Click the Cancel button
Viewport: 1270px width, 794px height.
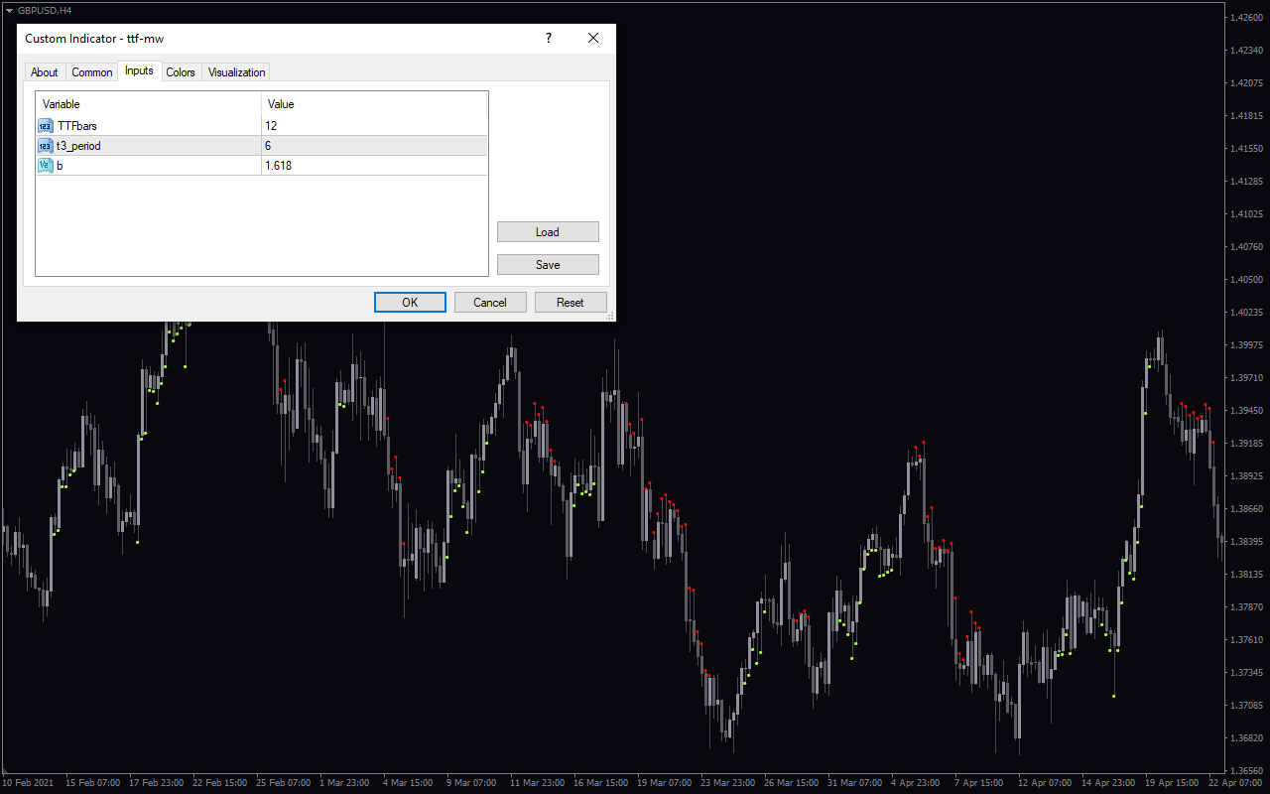point(490,303)
